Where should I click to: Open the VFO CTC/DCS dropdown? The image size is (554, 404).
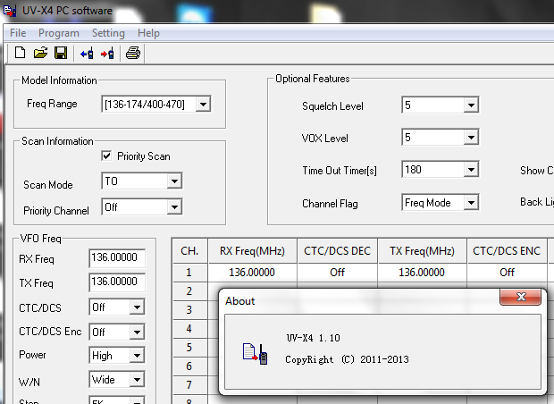tap(137, 307)
